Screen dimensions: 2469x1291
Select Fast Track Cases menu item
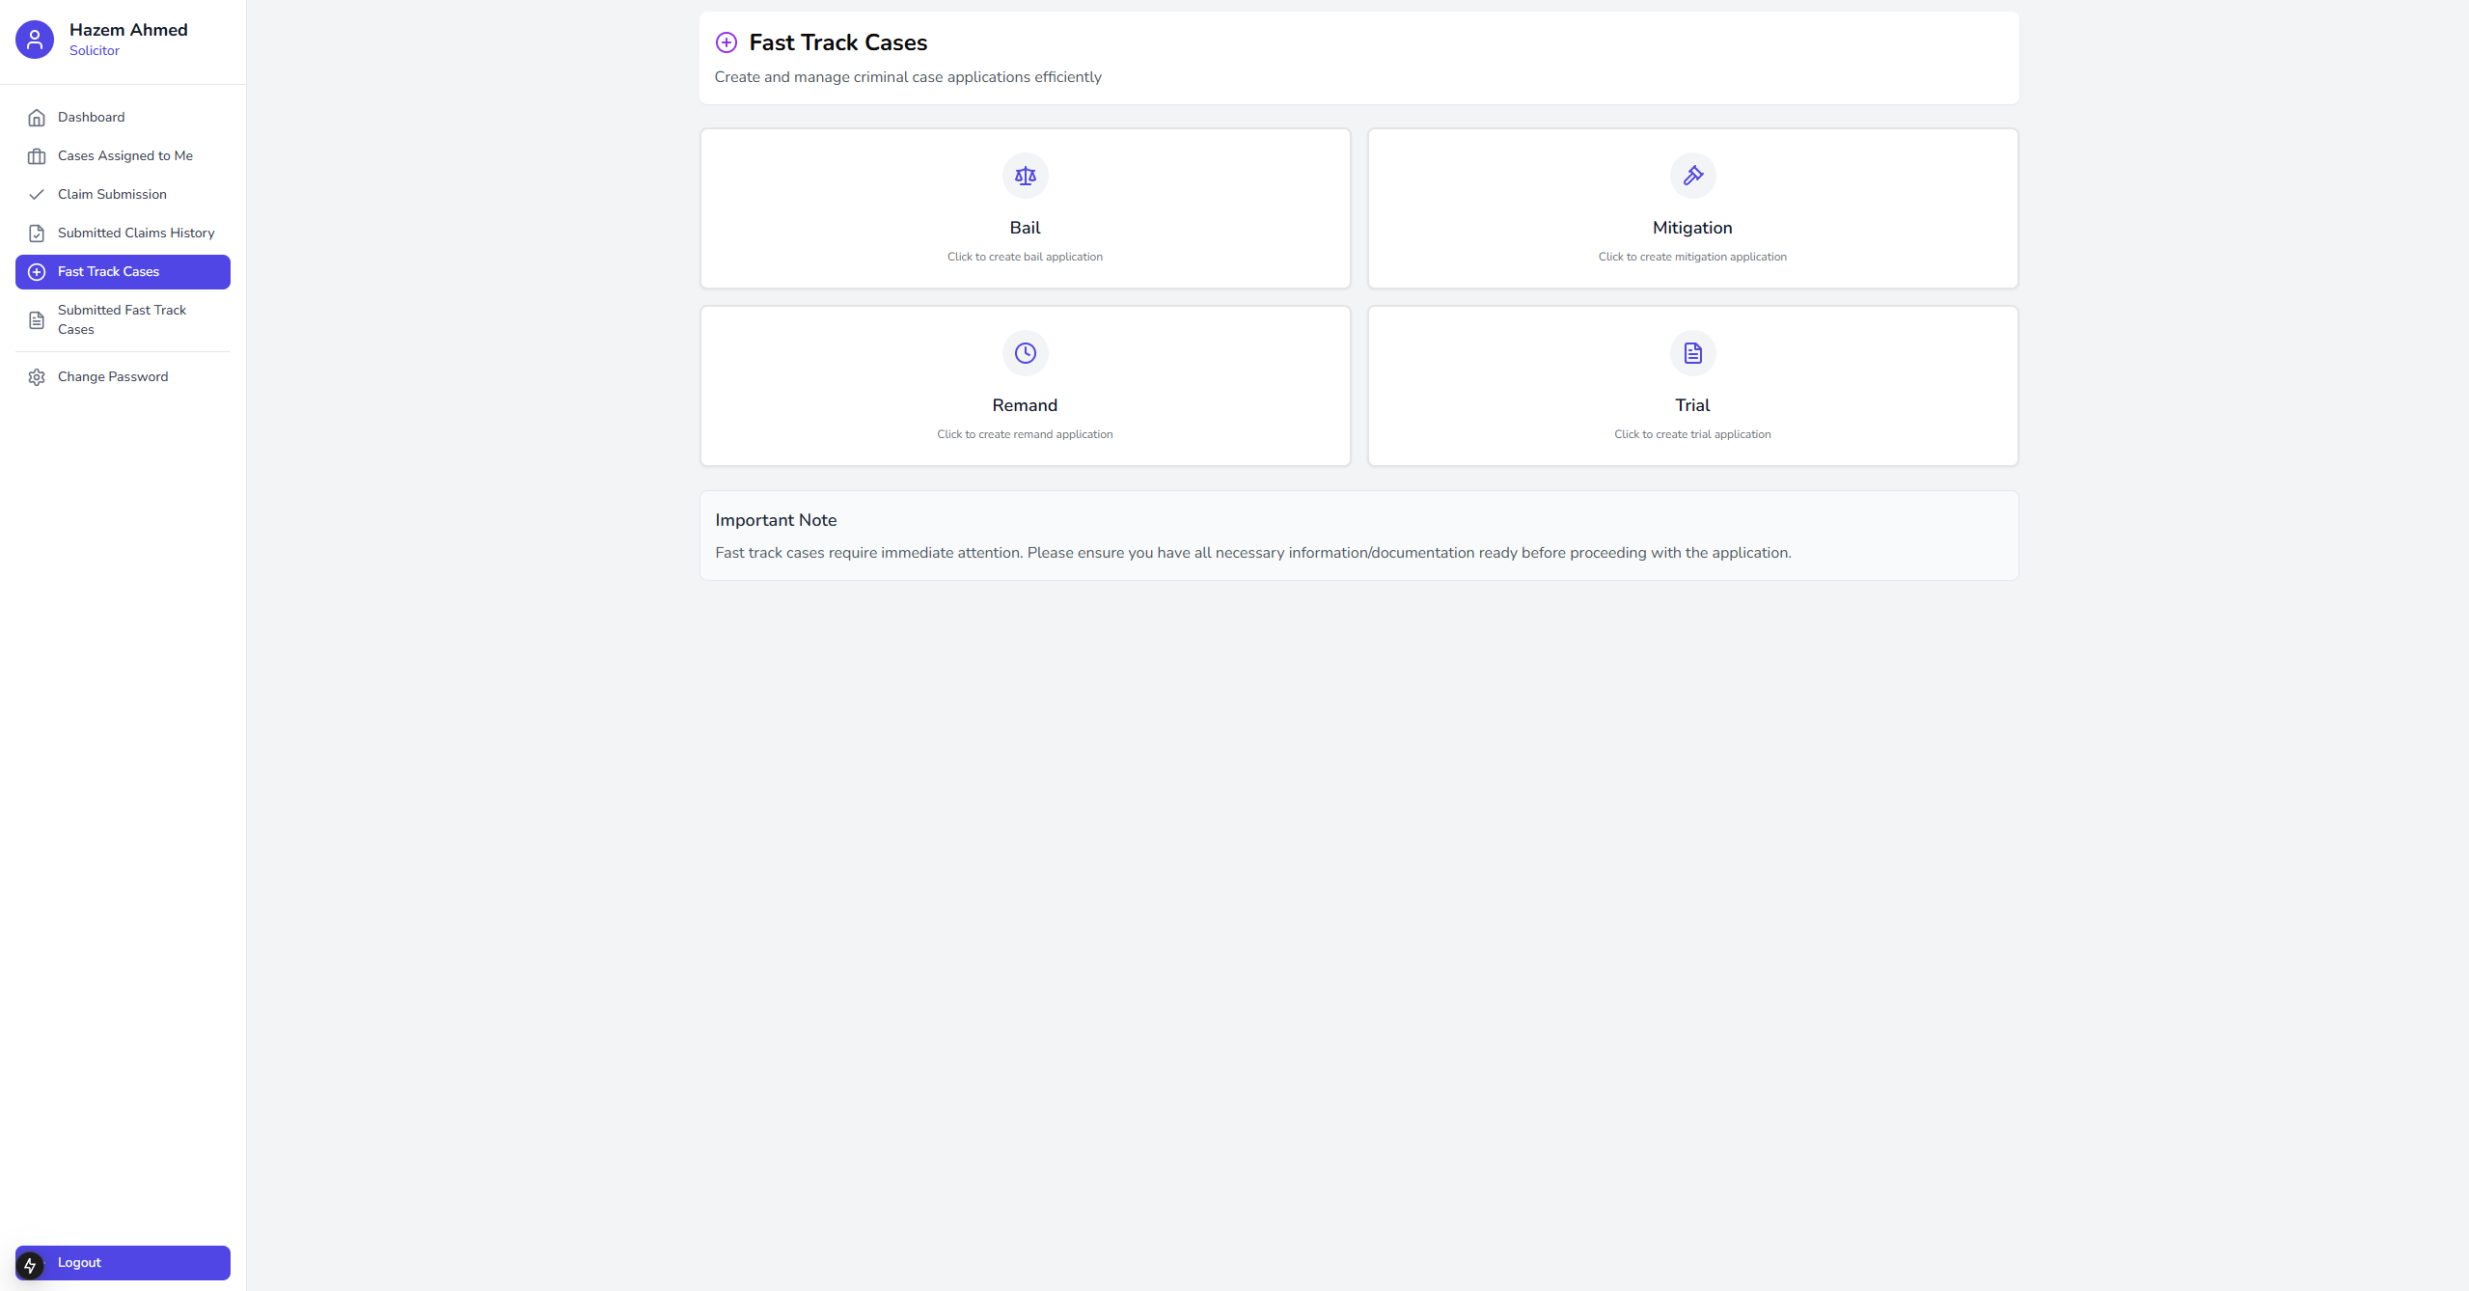pyautogui.click(x=108, y=272)
